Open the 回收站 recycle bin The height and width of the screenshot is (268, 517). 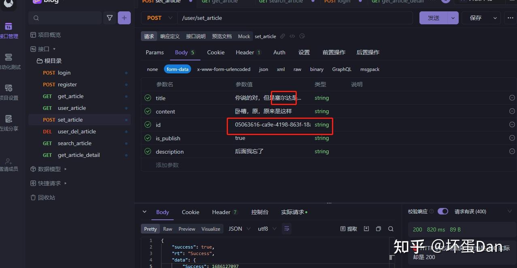click(x=45, y=197)
